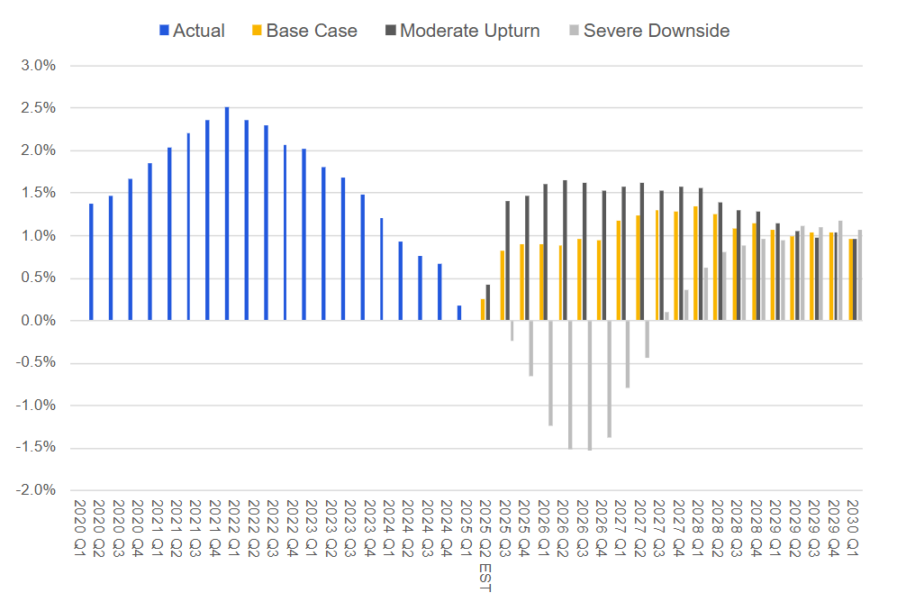906x611 pixels.
Task: Toggle the Actual series legend label
Action: coord(200,31)
